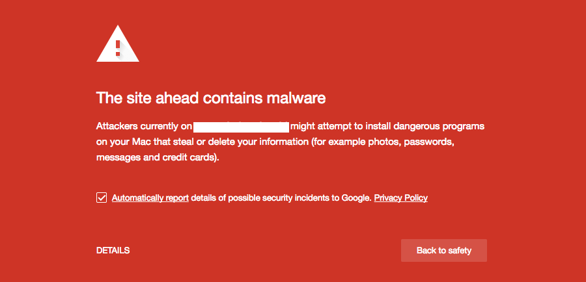Click the white redacted site address box
The height and width of the screenshot is (282, 586).
(241, 127)
